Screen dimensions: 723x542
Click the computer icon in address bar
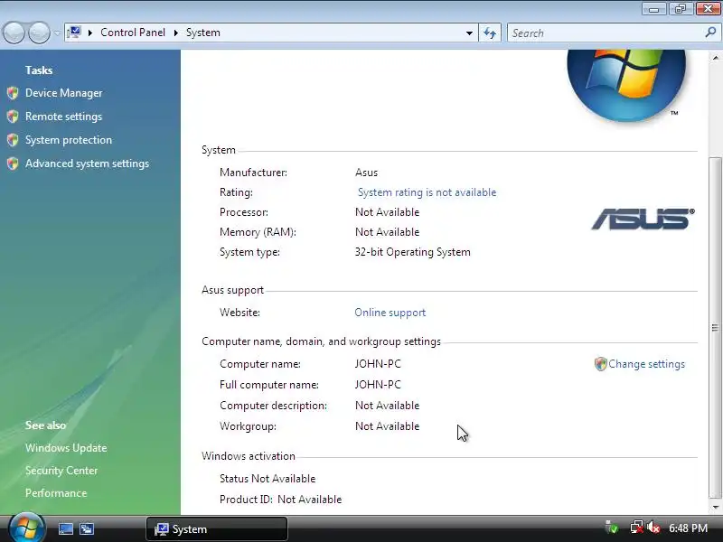[x=74, y=33]
